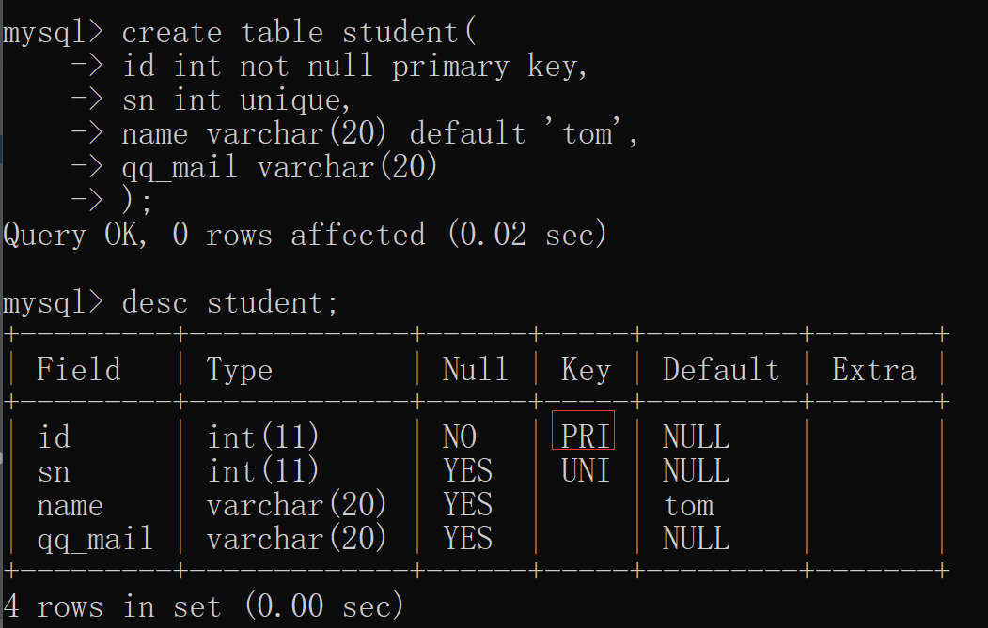Click the NO value in id row
The width and height of the screenshot is (988, 628).
[x=460, y=437]
